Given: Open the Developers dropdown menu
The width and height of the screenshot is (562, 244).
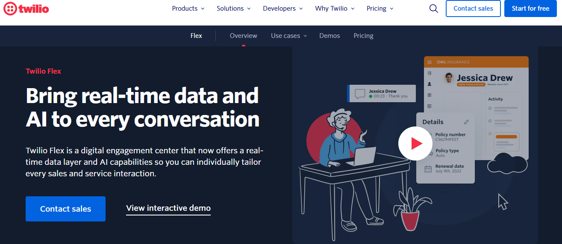Looking at the screenshot, I should (282, 9).
